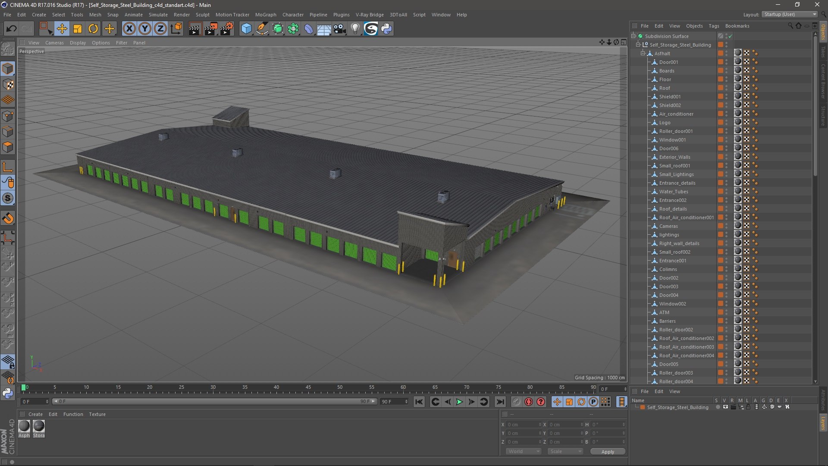Viewport: 828px width, 466px height.
Task: Add a Cube primitive object
Action: (x=246, y=29)
